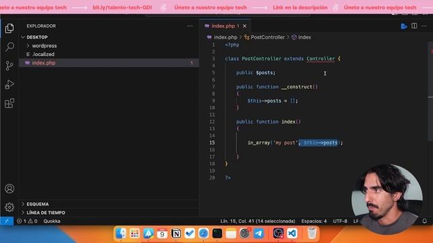This screenshot has width=433, height=243.
Task: Click Quokka in the status bar
Action: [51, 221]
